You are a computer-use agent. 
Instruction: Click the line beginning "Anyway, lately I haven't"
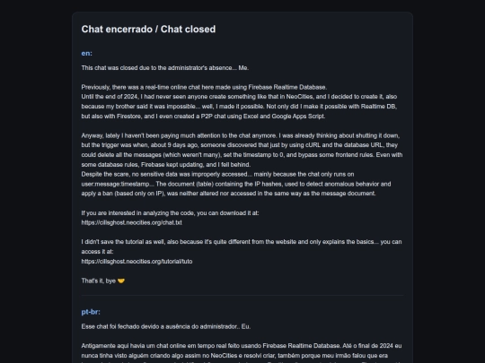pos(241,136)
